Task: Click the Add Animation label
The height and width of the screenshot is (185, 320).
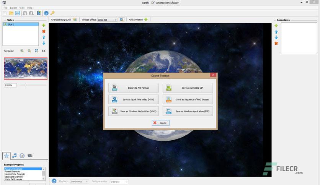Action: pyautogui.click(x=136, y=20)
